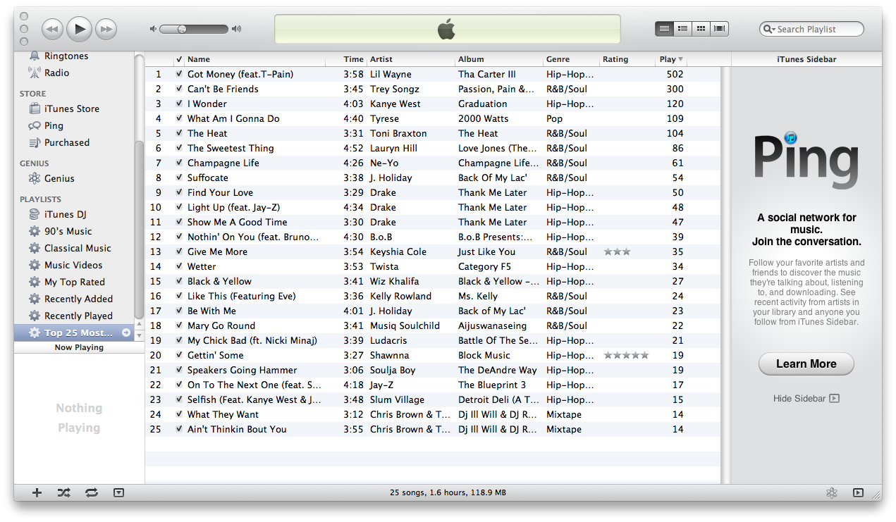Viewport: 896px width, 522px height.
Task: Reverse sort via Play column arrow
Action: point(680,59)
